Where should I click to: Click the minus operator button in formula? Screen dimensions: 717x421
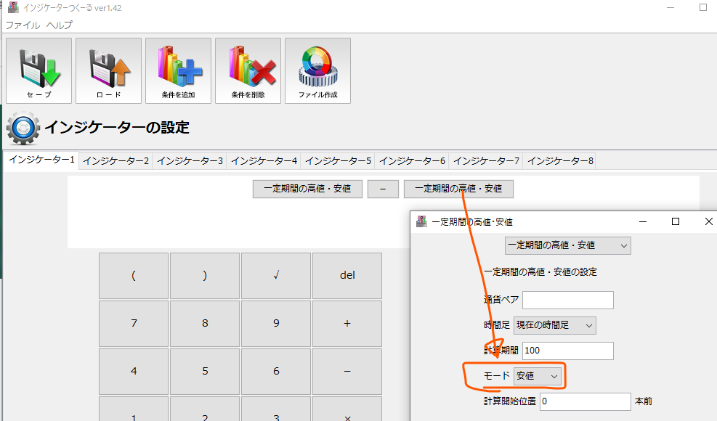click(383, 189)
